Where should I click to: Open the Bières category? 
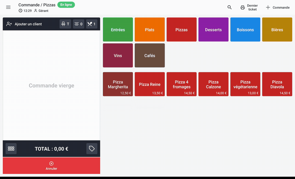[x=277, y=29]
